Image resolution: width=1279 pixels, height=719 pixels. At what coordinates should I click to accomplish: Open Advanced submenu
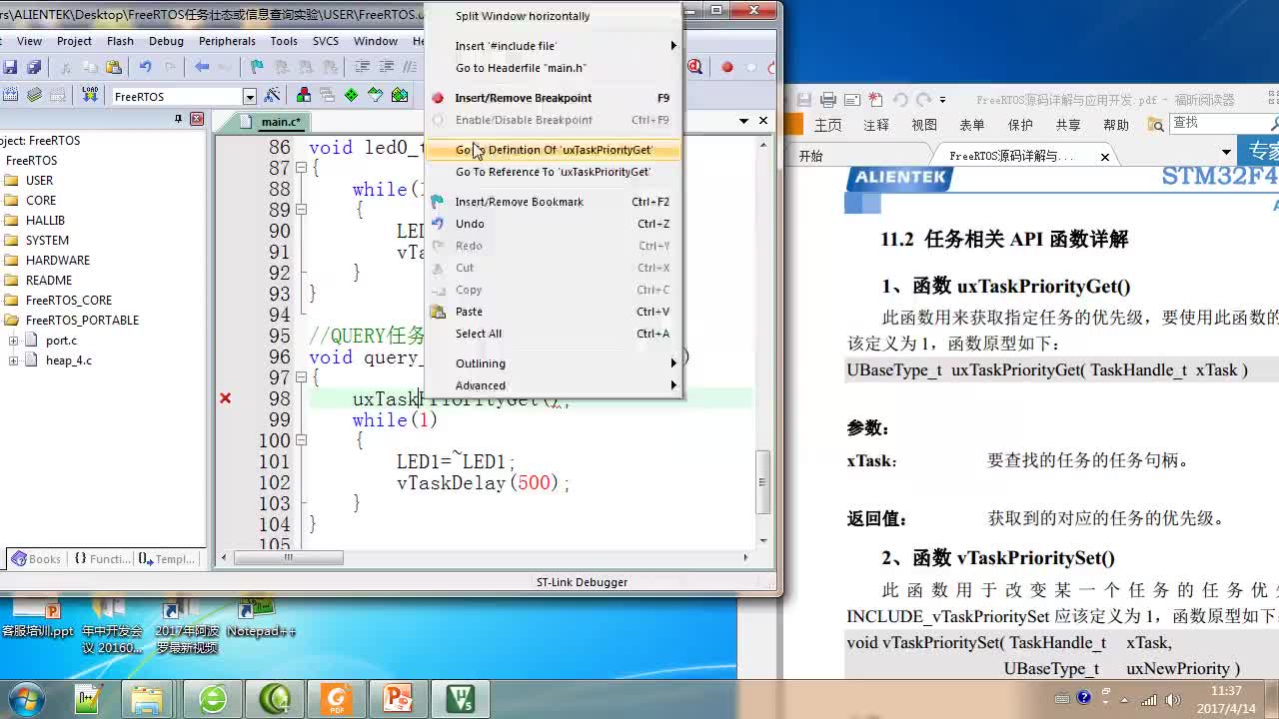tap(554, 385)
